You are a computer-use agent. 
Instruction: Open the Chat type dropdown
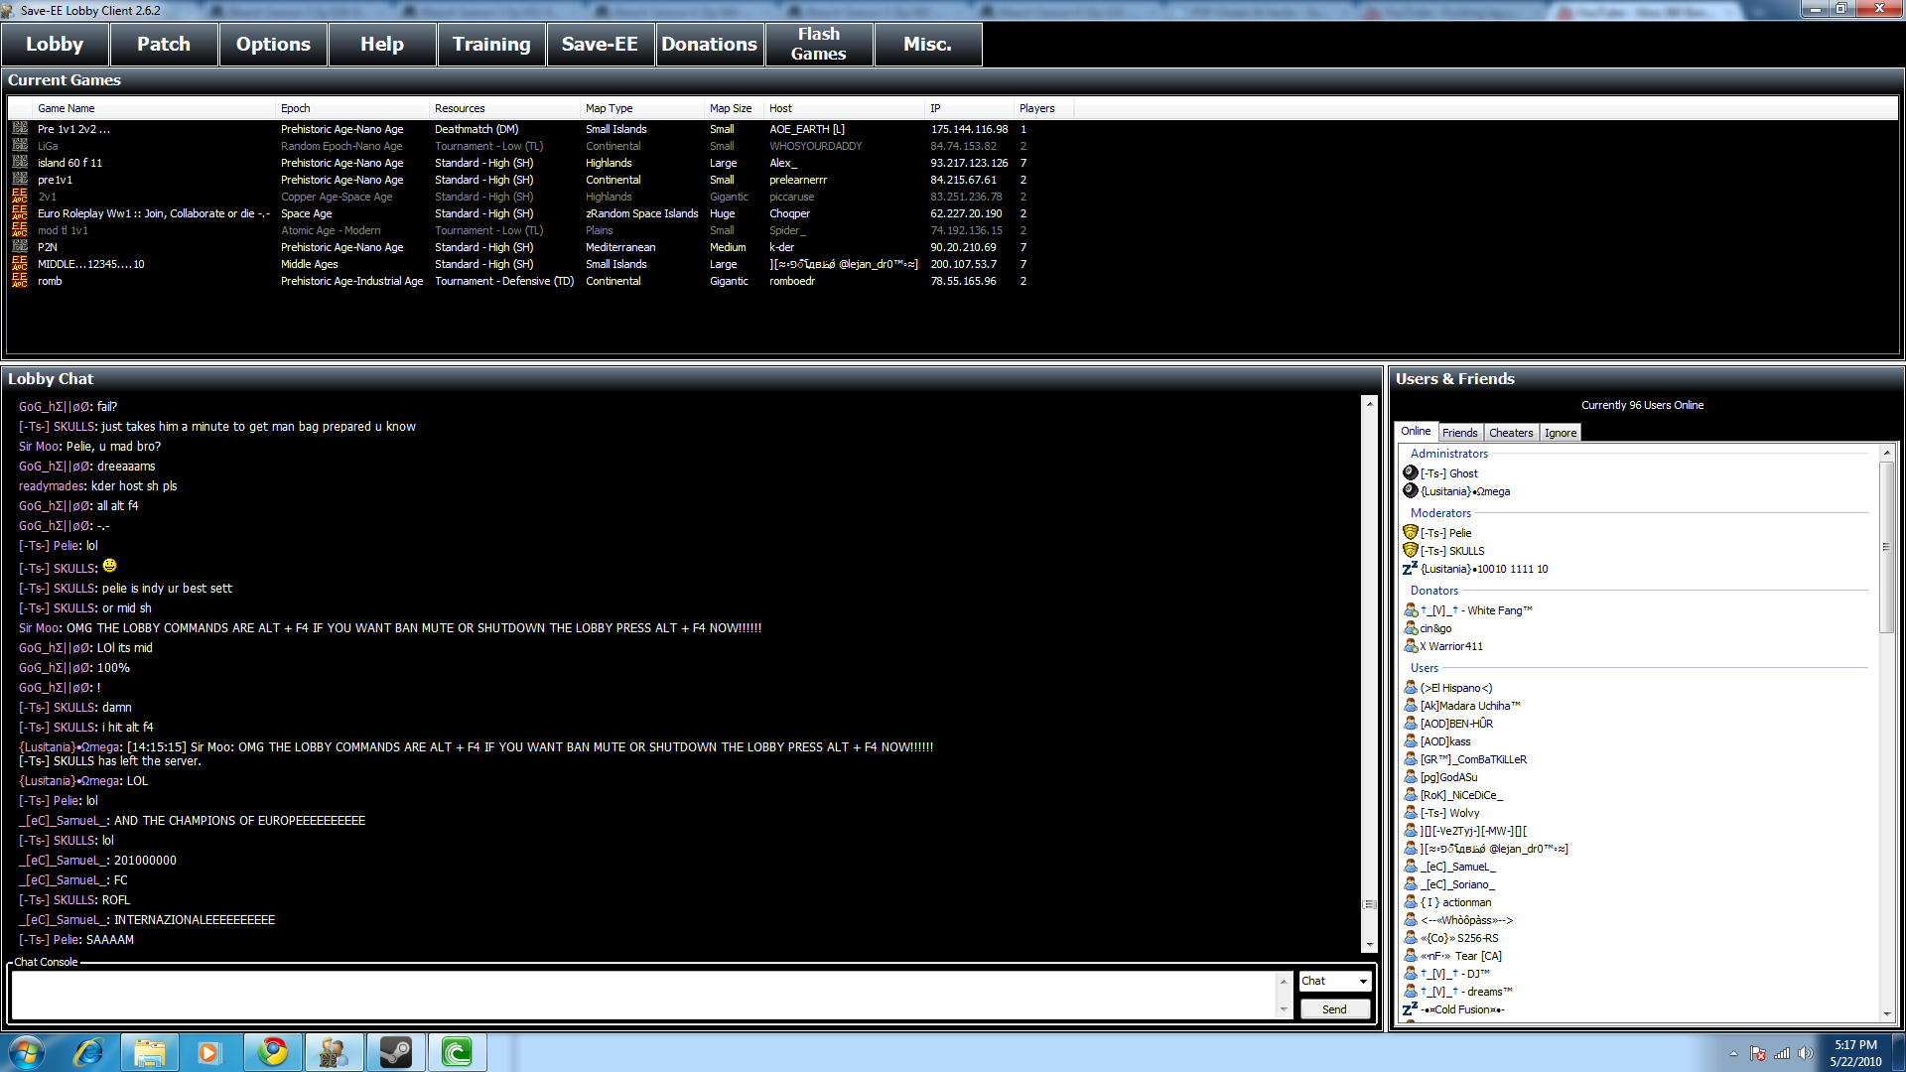pos(1362,981)
